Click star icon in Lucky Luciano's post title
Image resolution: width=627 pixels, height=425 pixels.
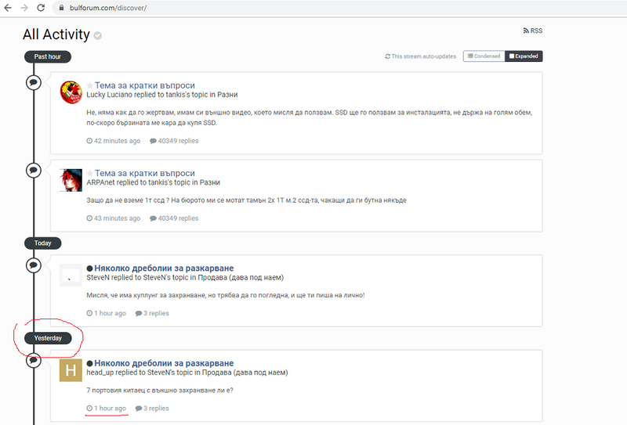coord(90,85)
